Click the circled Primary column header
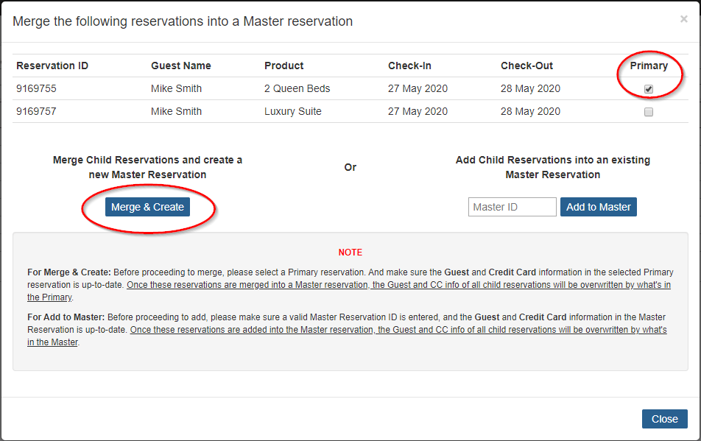The width and height of the screenshot is (701, 441). coord(649,66)
